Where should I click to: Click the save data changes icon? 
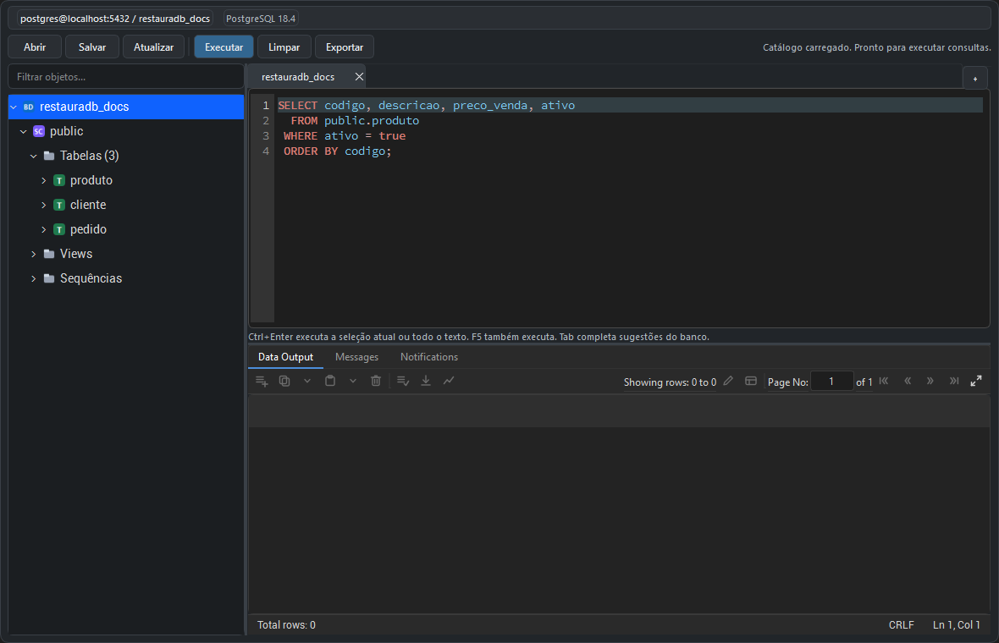[403, 381]
